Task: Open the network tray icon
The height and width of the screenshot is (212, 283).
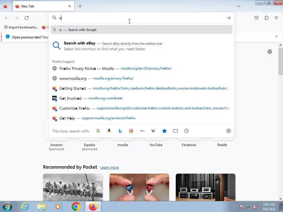Action: [x=248, y=207]
